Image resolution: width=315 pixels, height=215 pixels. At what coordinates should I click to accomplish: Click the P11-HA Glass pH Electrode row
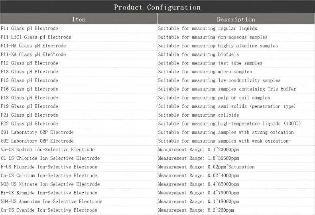tap(33, 46)
